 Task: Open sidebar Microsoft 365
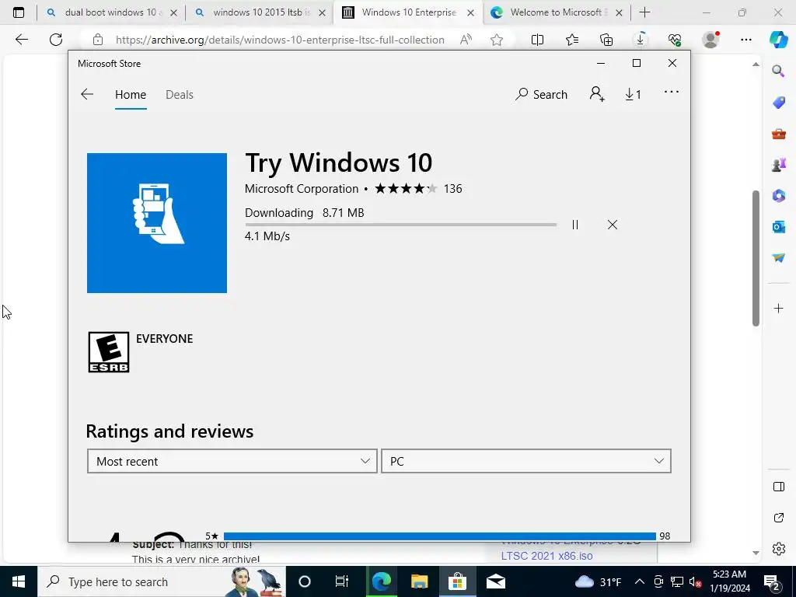(x=778, y=195)
